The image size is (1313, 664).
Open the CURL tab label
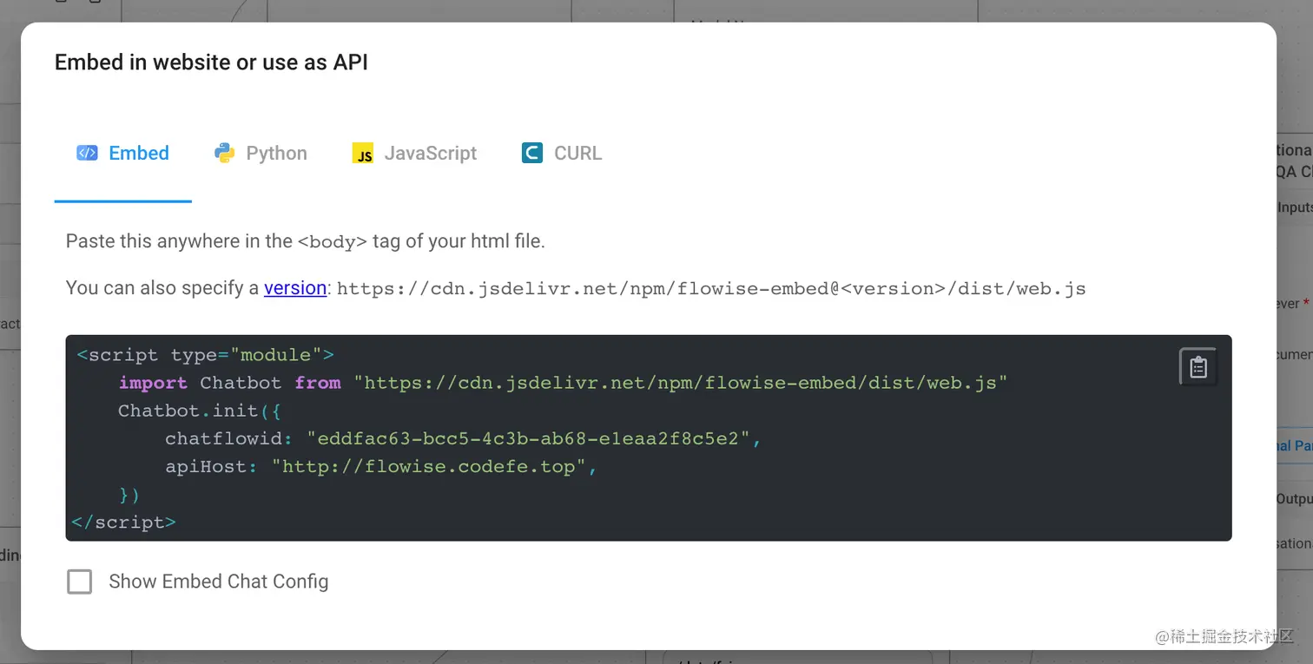[577, 154]
